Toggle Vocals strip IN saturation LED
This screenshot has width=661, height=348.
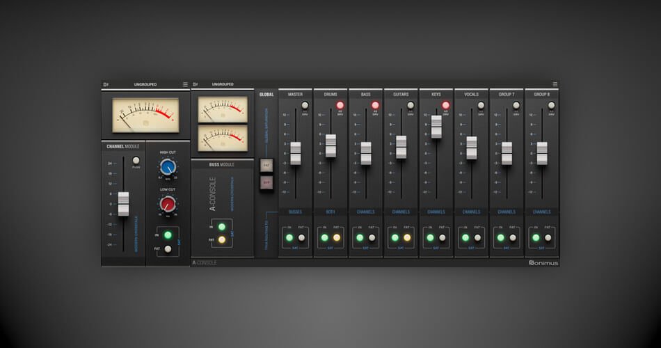[465, 238]
